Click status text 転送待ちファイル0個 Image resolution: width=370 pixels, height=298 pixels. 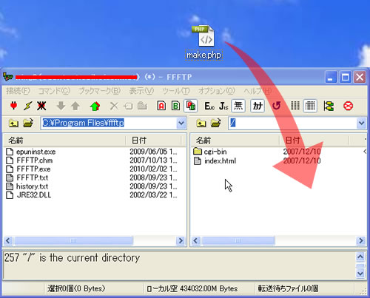[288, 288]
